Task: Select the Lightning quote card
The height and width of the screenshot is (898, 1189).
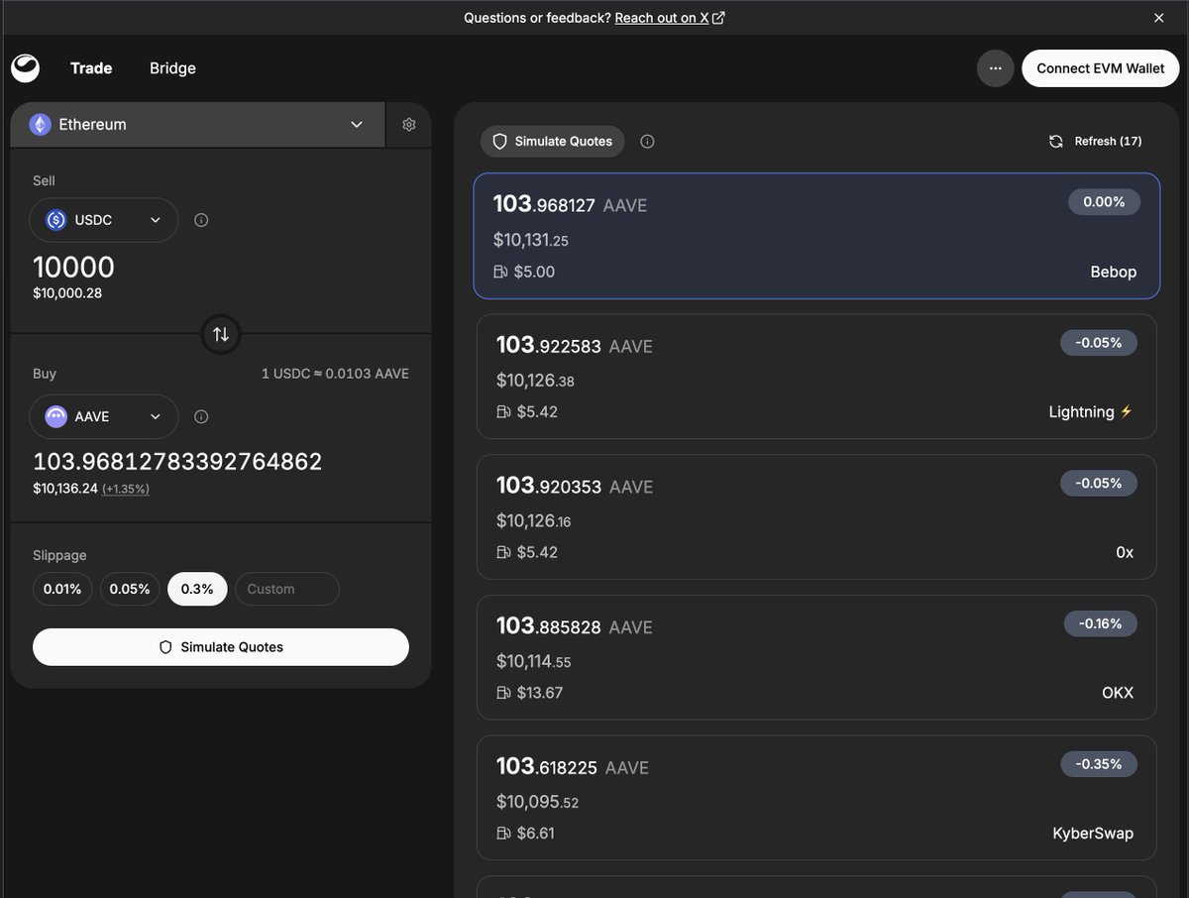Action: 816,377
